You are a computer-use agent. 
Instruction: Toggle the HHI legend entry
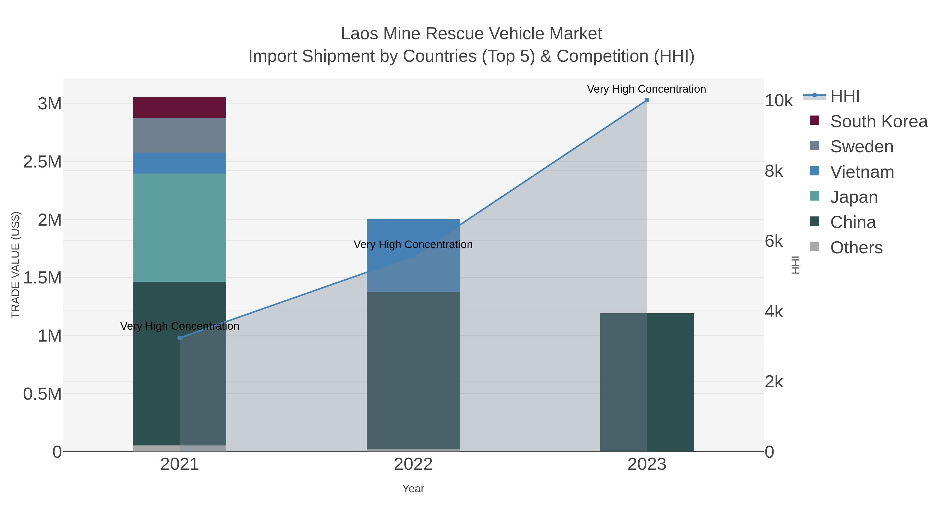pos(832,96)
